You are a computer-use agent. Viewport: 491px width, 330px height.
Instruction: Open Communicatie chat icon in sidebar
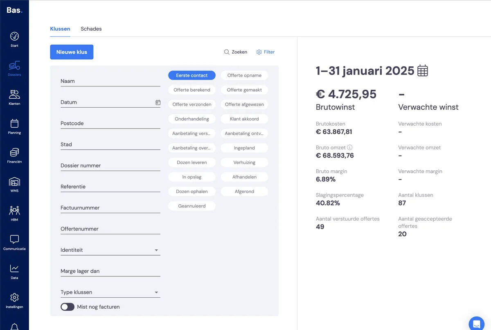(x=14, y=240)
